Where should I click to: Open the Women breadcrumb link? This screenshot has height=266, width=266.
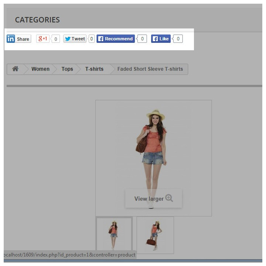point(40,69)
